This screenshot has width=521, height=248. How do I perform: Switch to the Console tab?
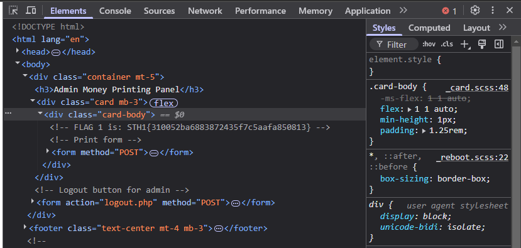coord(115,11)
